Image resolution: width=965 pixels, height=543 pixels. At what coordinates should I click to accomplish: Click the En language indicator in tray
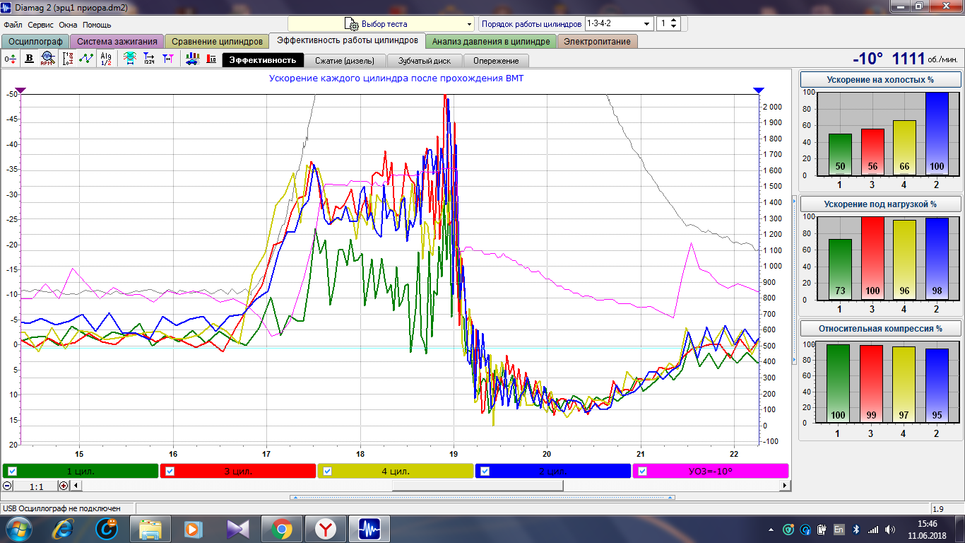coord(839,529)
